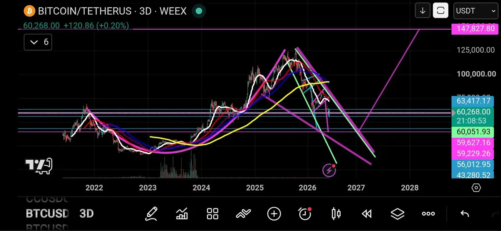Tap the 2023 time axis label

tap(147, 188)
